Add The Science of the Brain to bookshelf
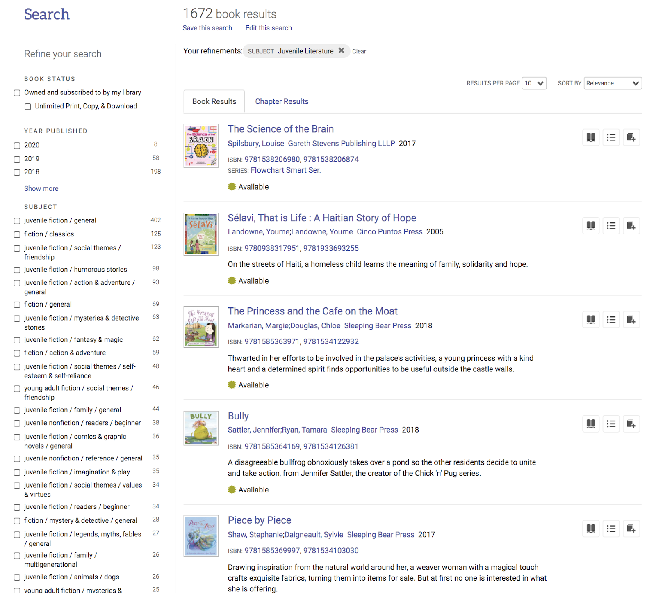This screenshot has height=593, width=656. [631, 137]
